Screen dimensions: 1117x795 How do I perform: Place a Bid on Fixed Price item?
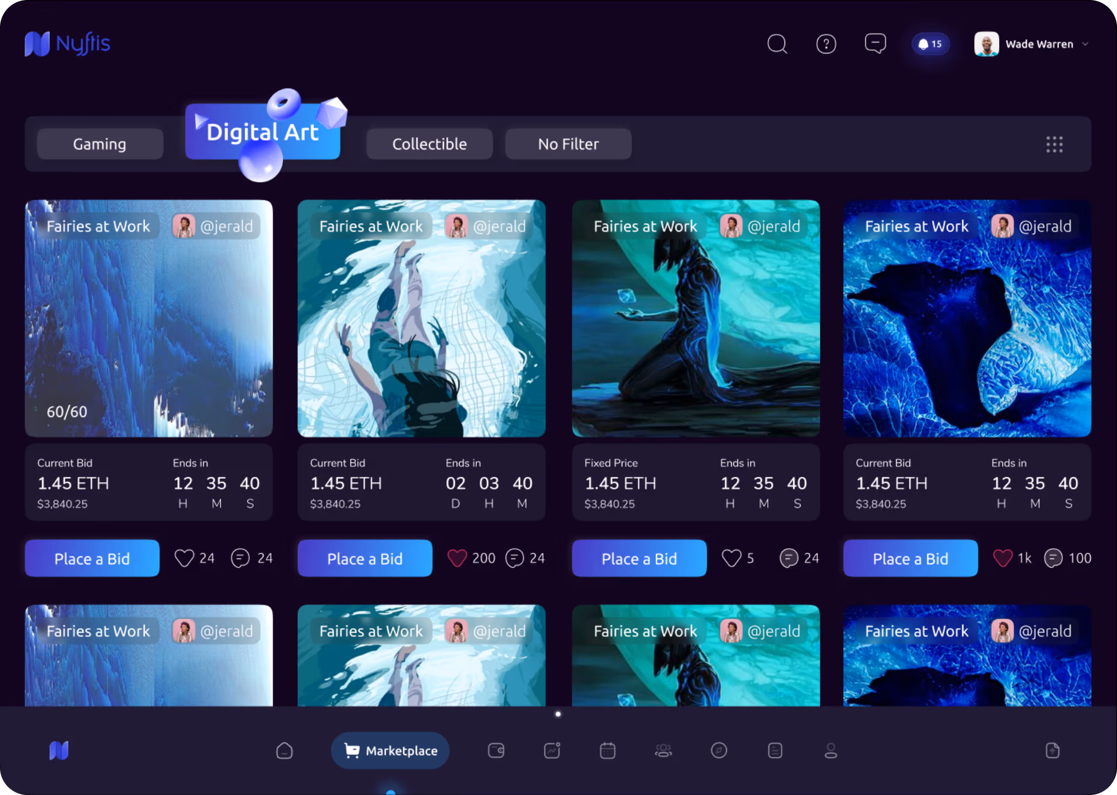(638, 558)
